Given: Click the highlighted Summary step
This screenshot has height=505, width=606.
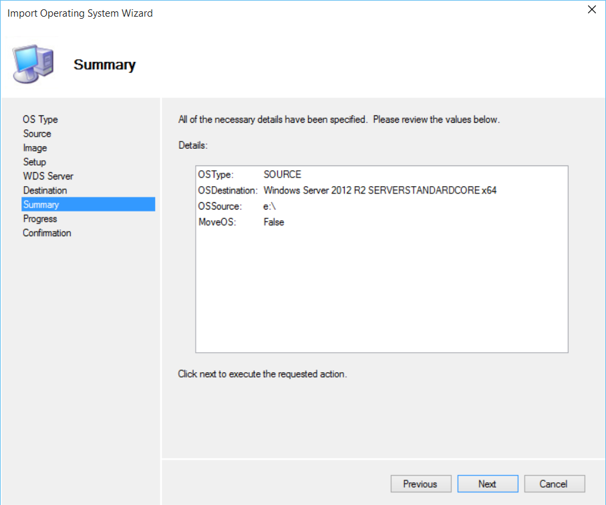Looking at the screenshot, I should (41, 205).
